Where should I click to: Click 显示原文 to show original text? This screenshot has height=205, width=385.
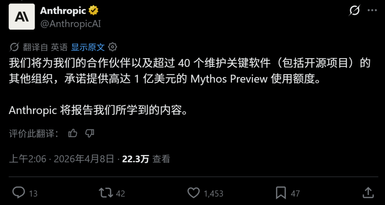(x=88, y=47)
